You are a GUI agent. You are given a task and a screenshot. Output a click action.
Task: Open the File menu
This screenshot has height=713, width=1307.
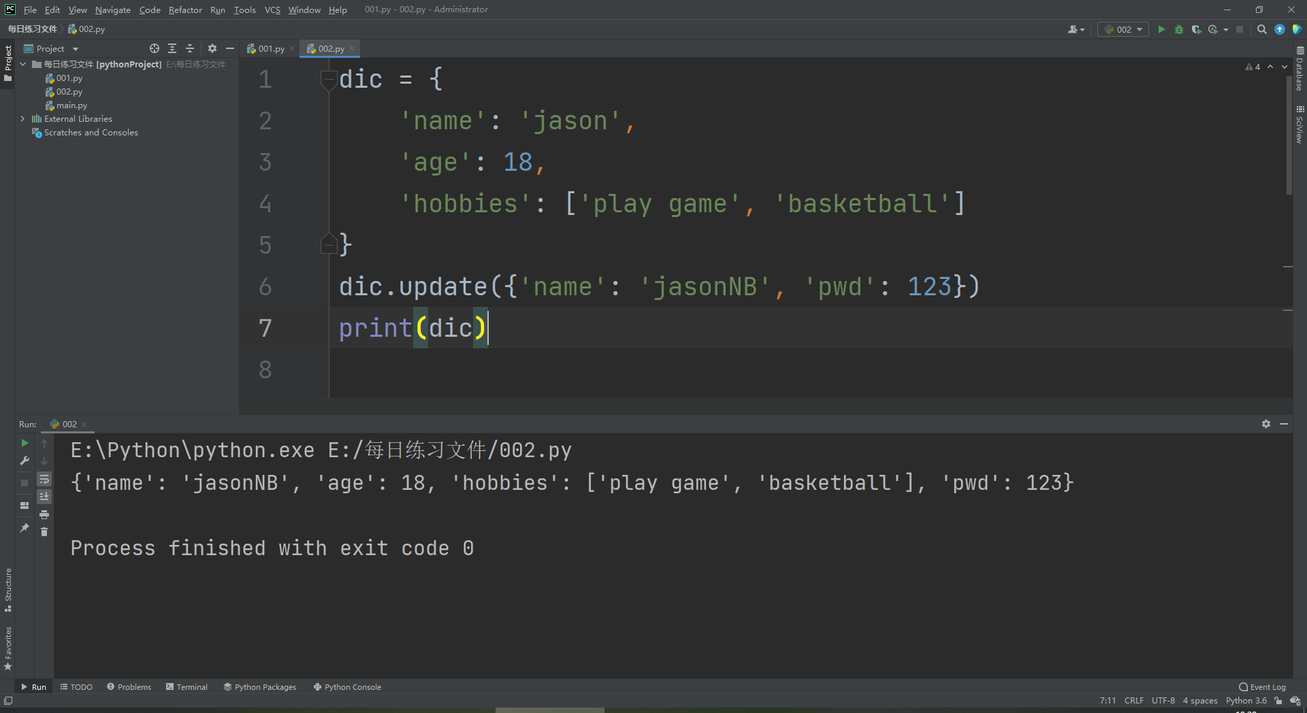(x=30, y=10)
